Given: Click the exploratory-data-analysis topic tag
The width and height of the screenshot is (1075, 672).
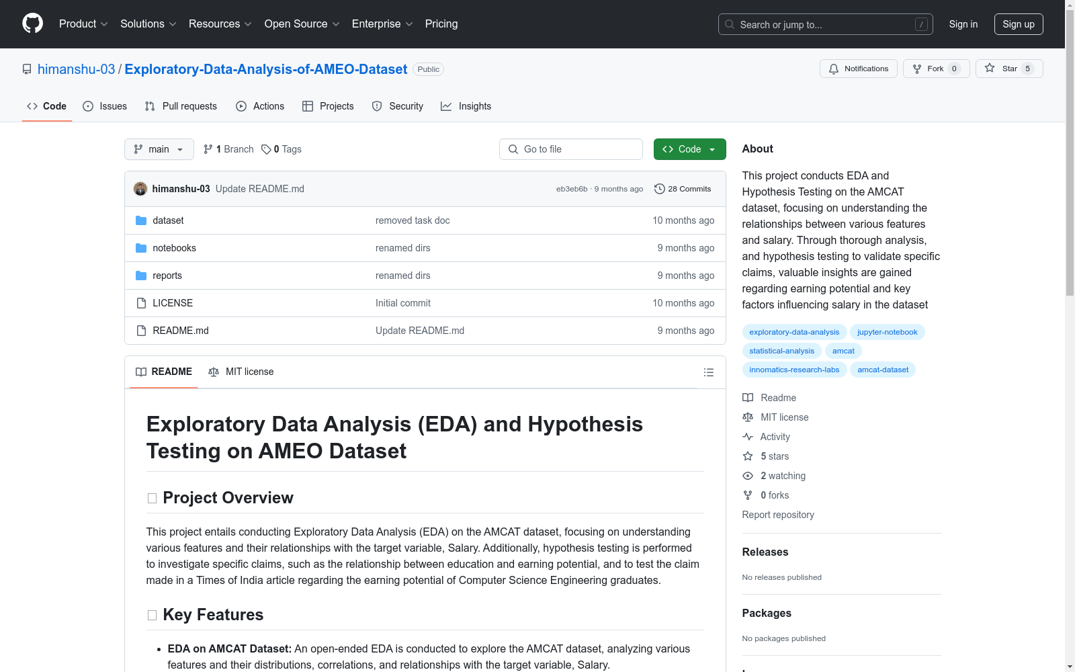Looking at the screenshot, I should [794, 332].
